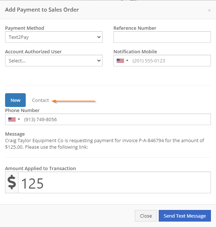Click the dollar sign icon beside amount

click(x=12, y=182)
